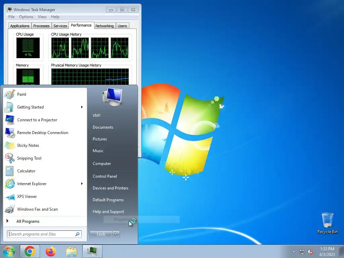Click the Memory usage meter

tap(28, 77)
